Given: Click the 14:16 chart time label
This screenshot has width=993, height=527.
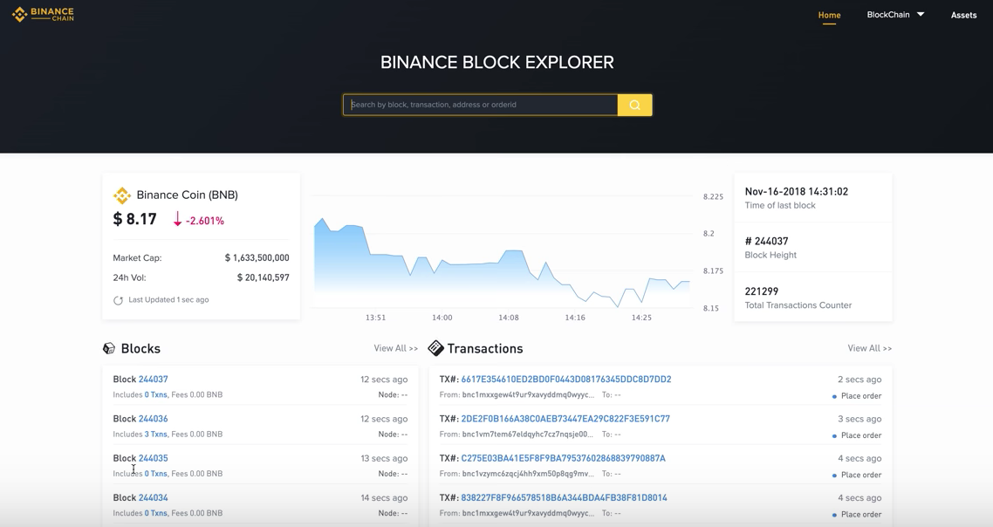Looking at the screenshot, I should click(x=575, y=318).
